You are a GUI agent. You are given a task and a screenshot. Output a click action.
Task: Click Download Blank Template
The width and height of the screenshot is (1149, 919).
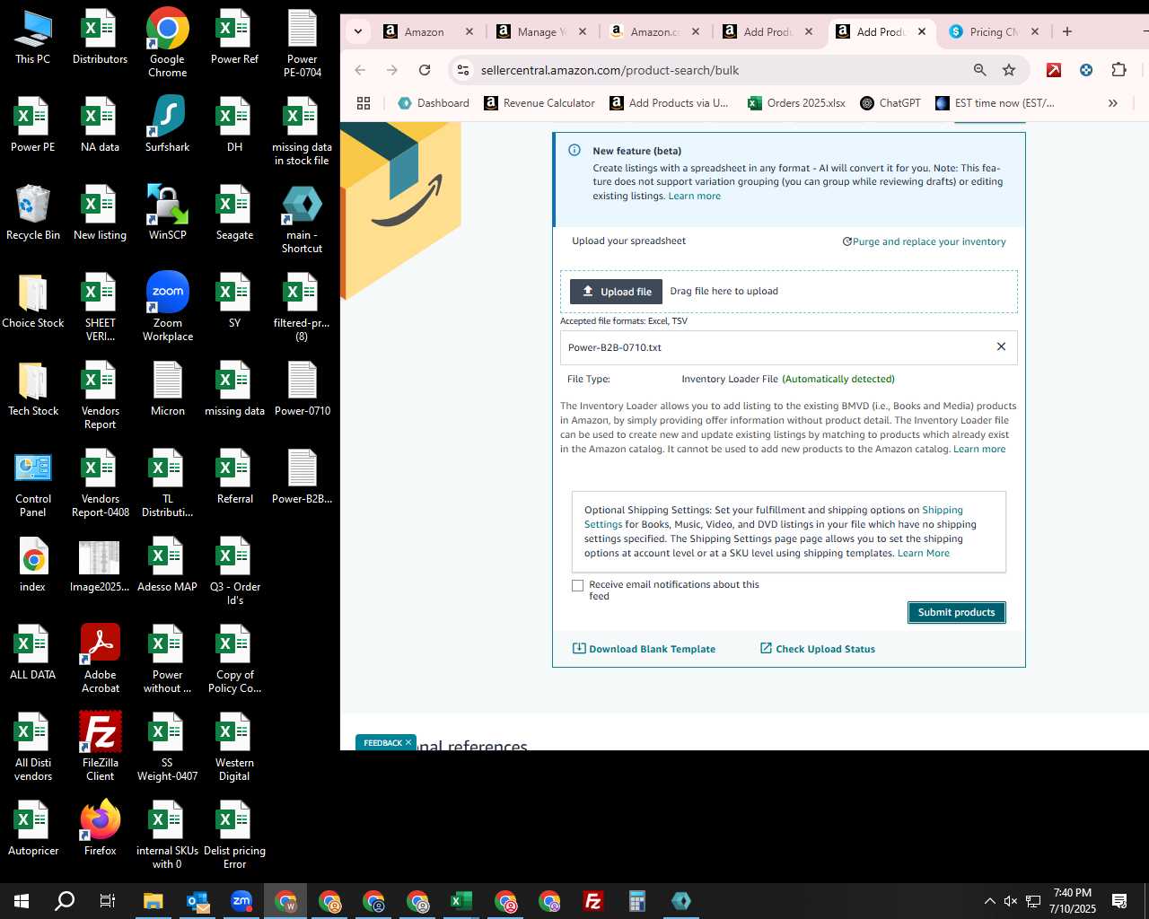[x=645, y=649]
